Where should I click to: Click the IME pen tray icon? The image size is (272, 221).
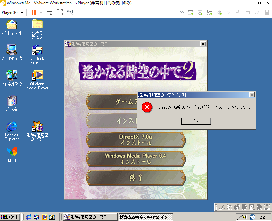point(240,217)
